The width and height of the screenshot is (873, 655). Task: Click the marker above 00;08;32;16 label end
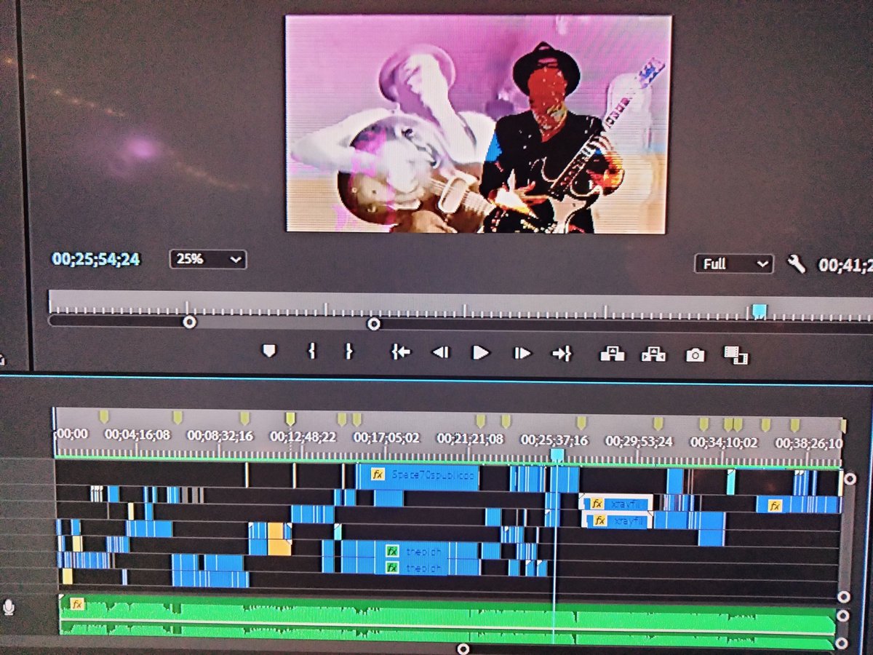(244, 418)
